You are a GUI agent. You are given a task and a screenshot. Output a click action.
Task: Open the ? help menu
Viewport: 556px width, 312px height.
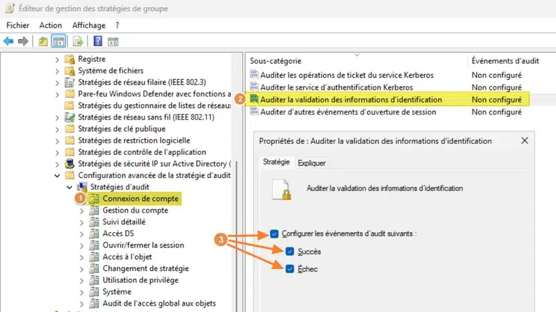tap(117, 25)
